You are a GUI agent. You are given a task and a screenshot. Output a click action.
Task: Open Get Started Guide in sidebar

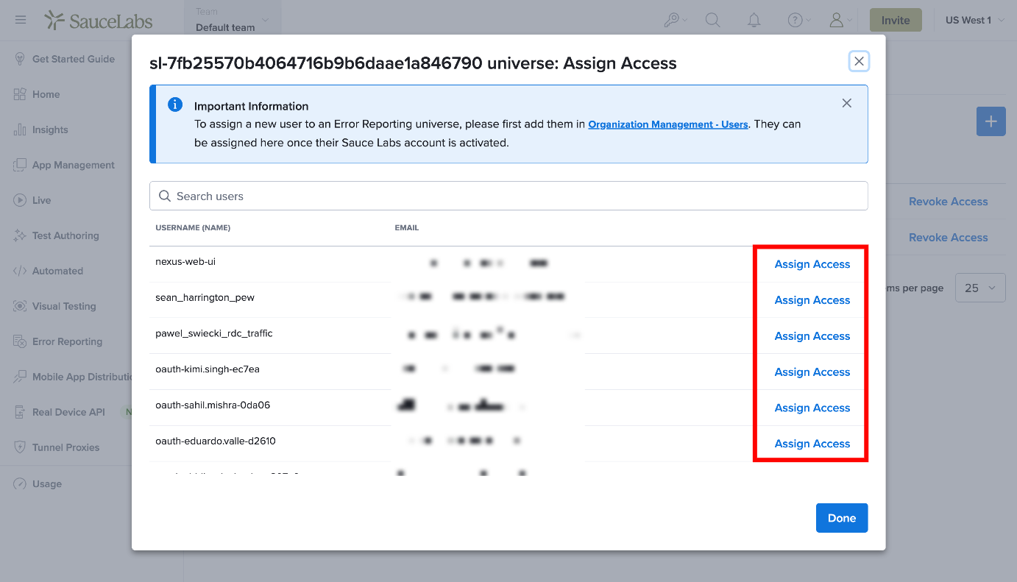74,59
